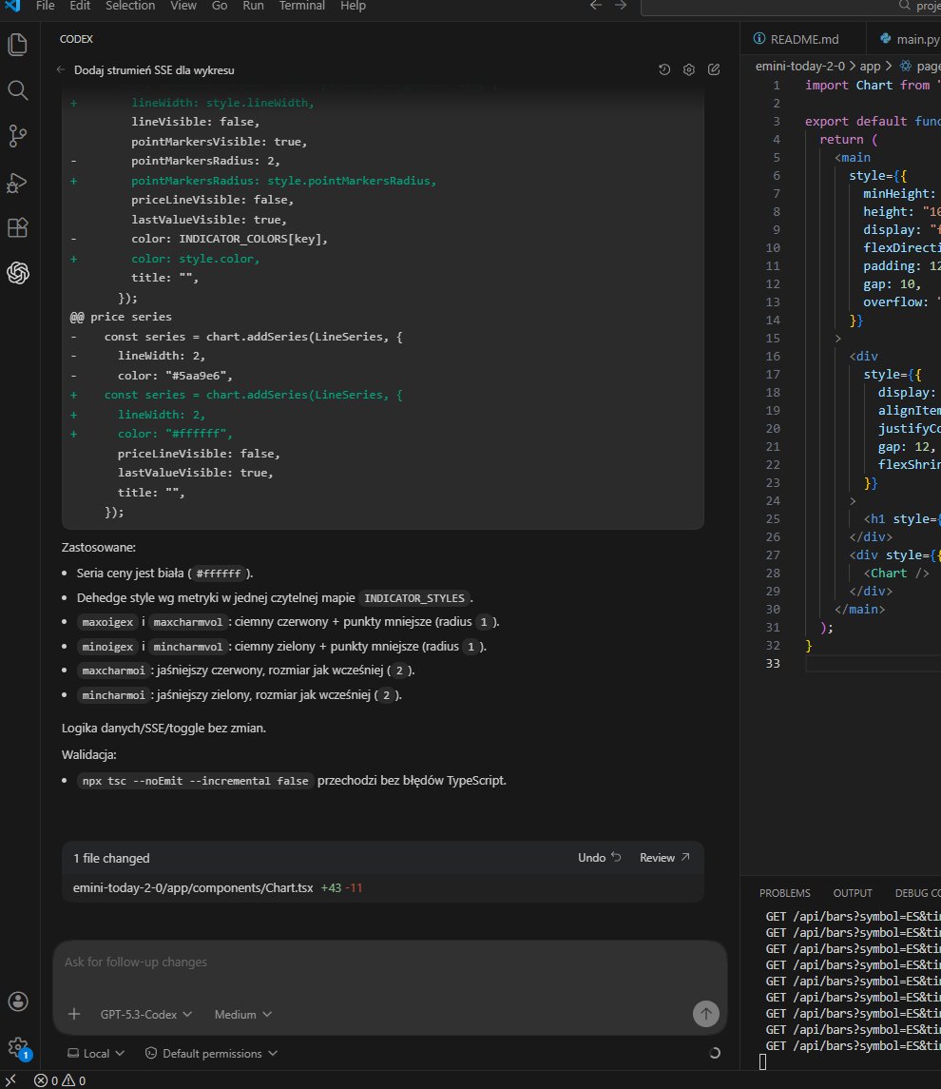The width and height of the screenshot is (941, 1089).
Task: Click the plus attach icon in prompt box
Action: (74, 1014)
